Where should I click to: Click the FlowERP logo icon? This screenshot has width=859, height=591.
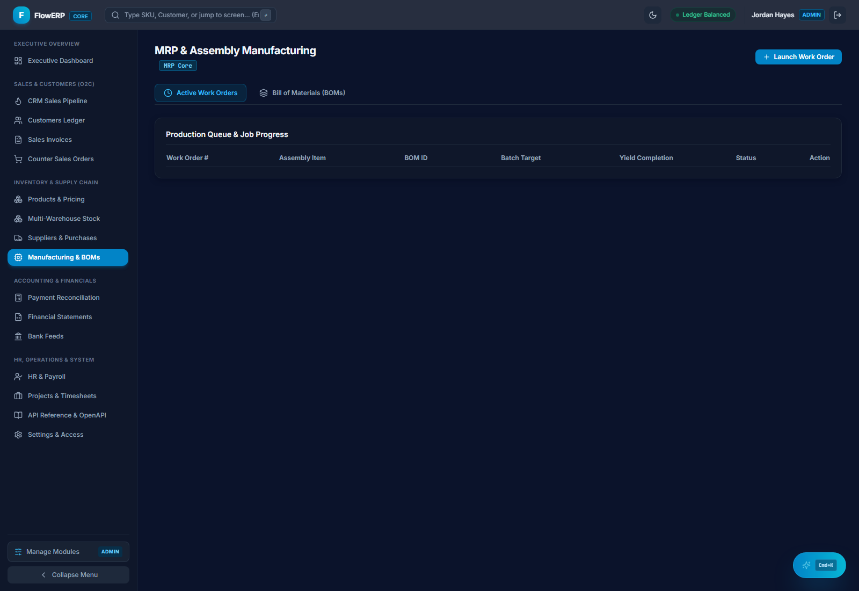[x=21, y=15]
